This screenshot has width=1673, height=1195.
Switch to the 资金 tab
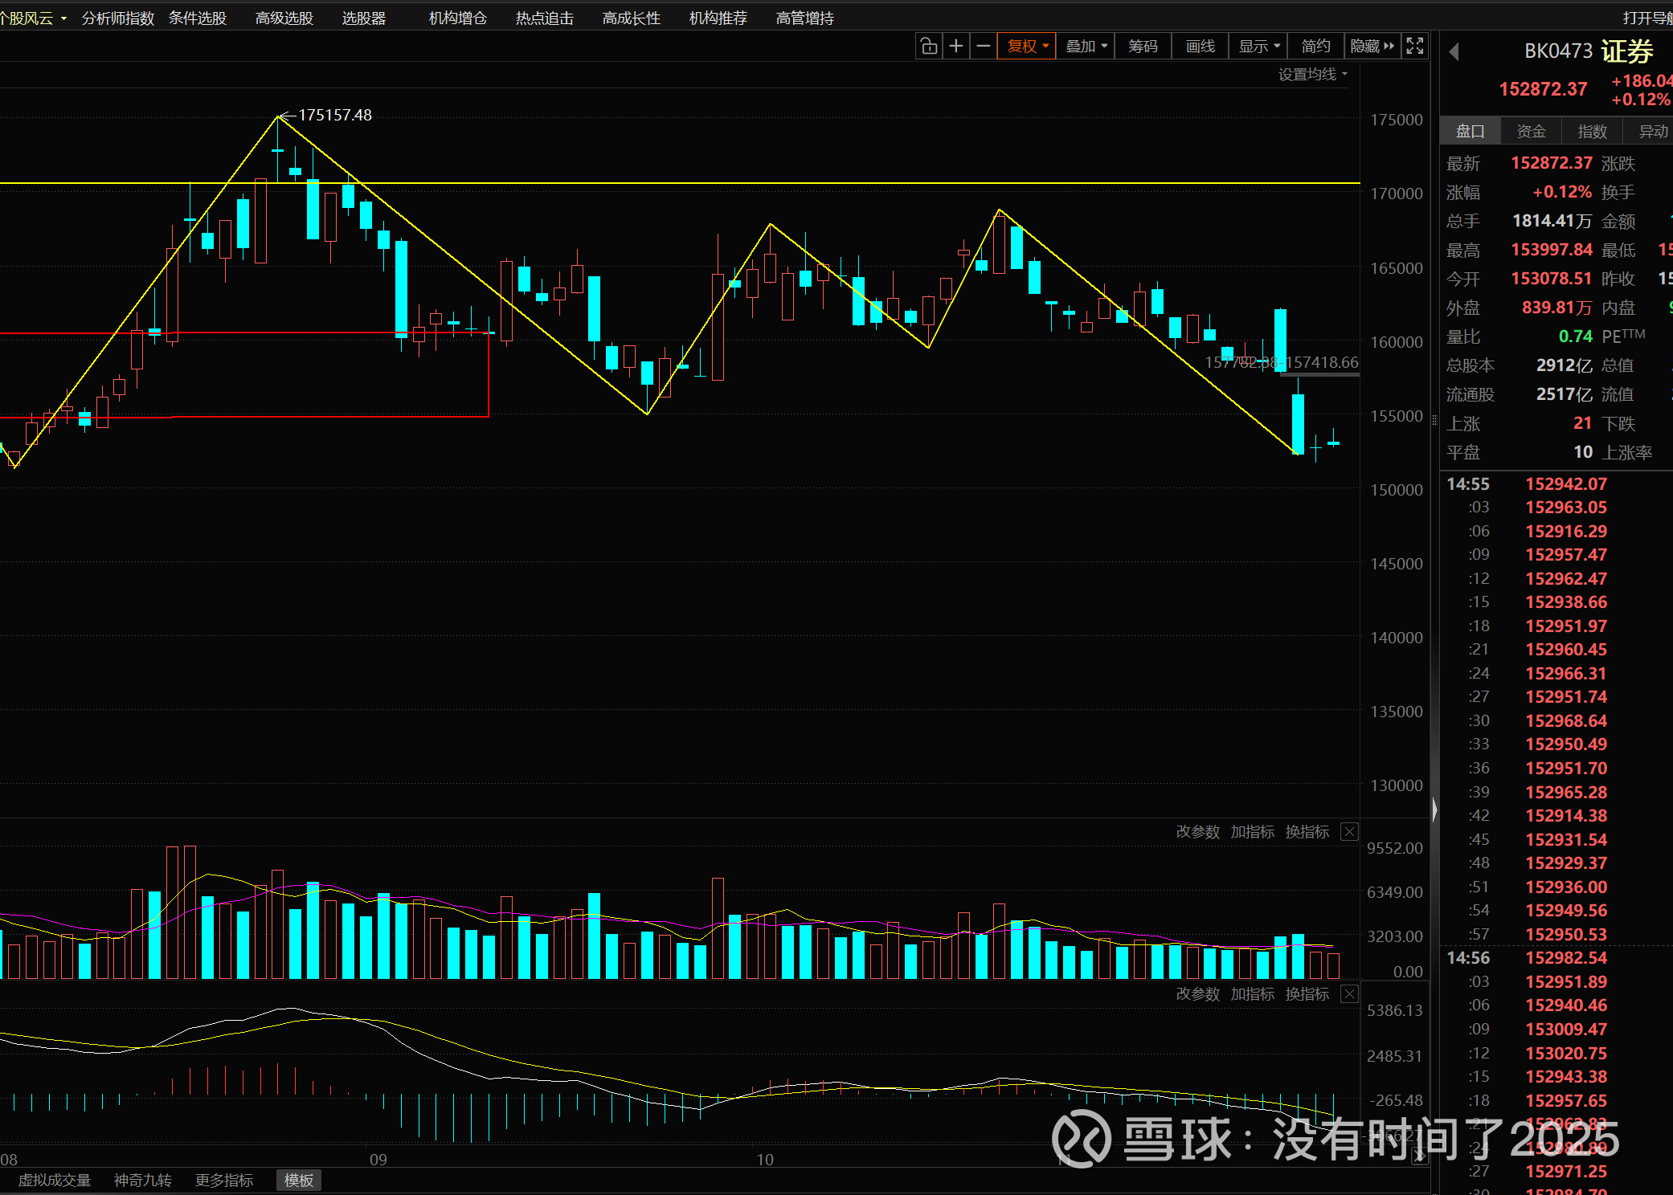1531,132
